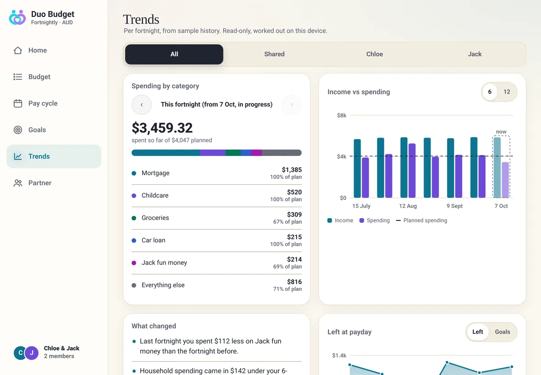Click the Mortgage $1,385 amount
This screenshot has width=541, height=375.
click(292, 170)
